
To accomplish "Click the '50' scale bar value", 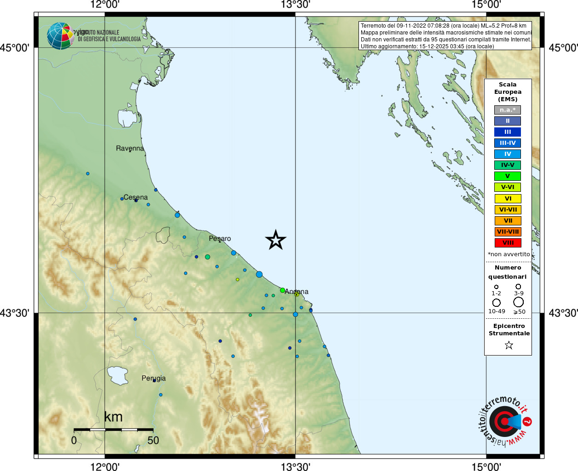I will [x=153, y=441].
